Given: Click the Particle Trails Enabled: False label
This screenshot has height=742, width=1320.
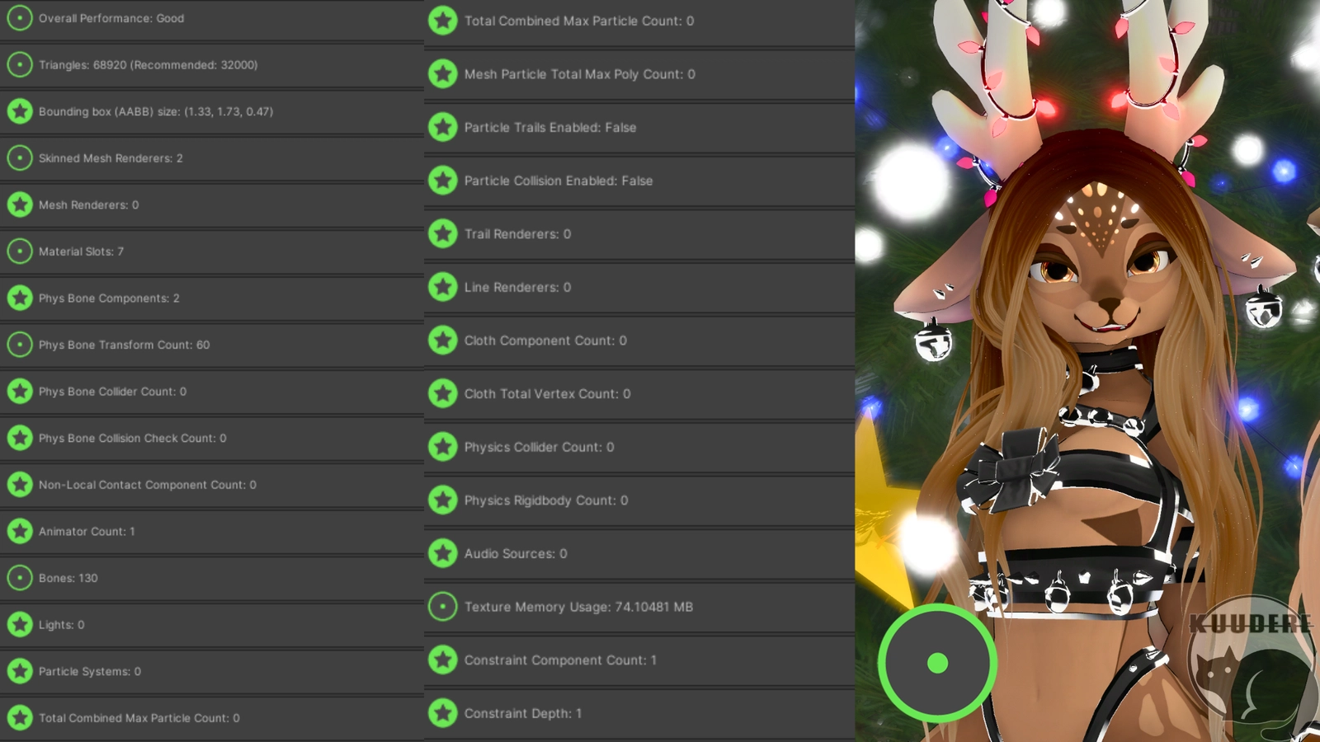Looking at the screenshot, I should point(549,128).
